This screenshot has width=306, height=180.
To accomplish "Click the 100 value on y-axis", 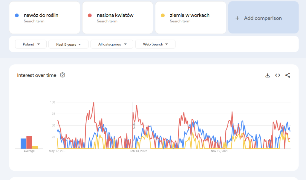I will [x=53, y=102].
